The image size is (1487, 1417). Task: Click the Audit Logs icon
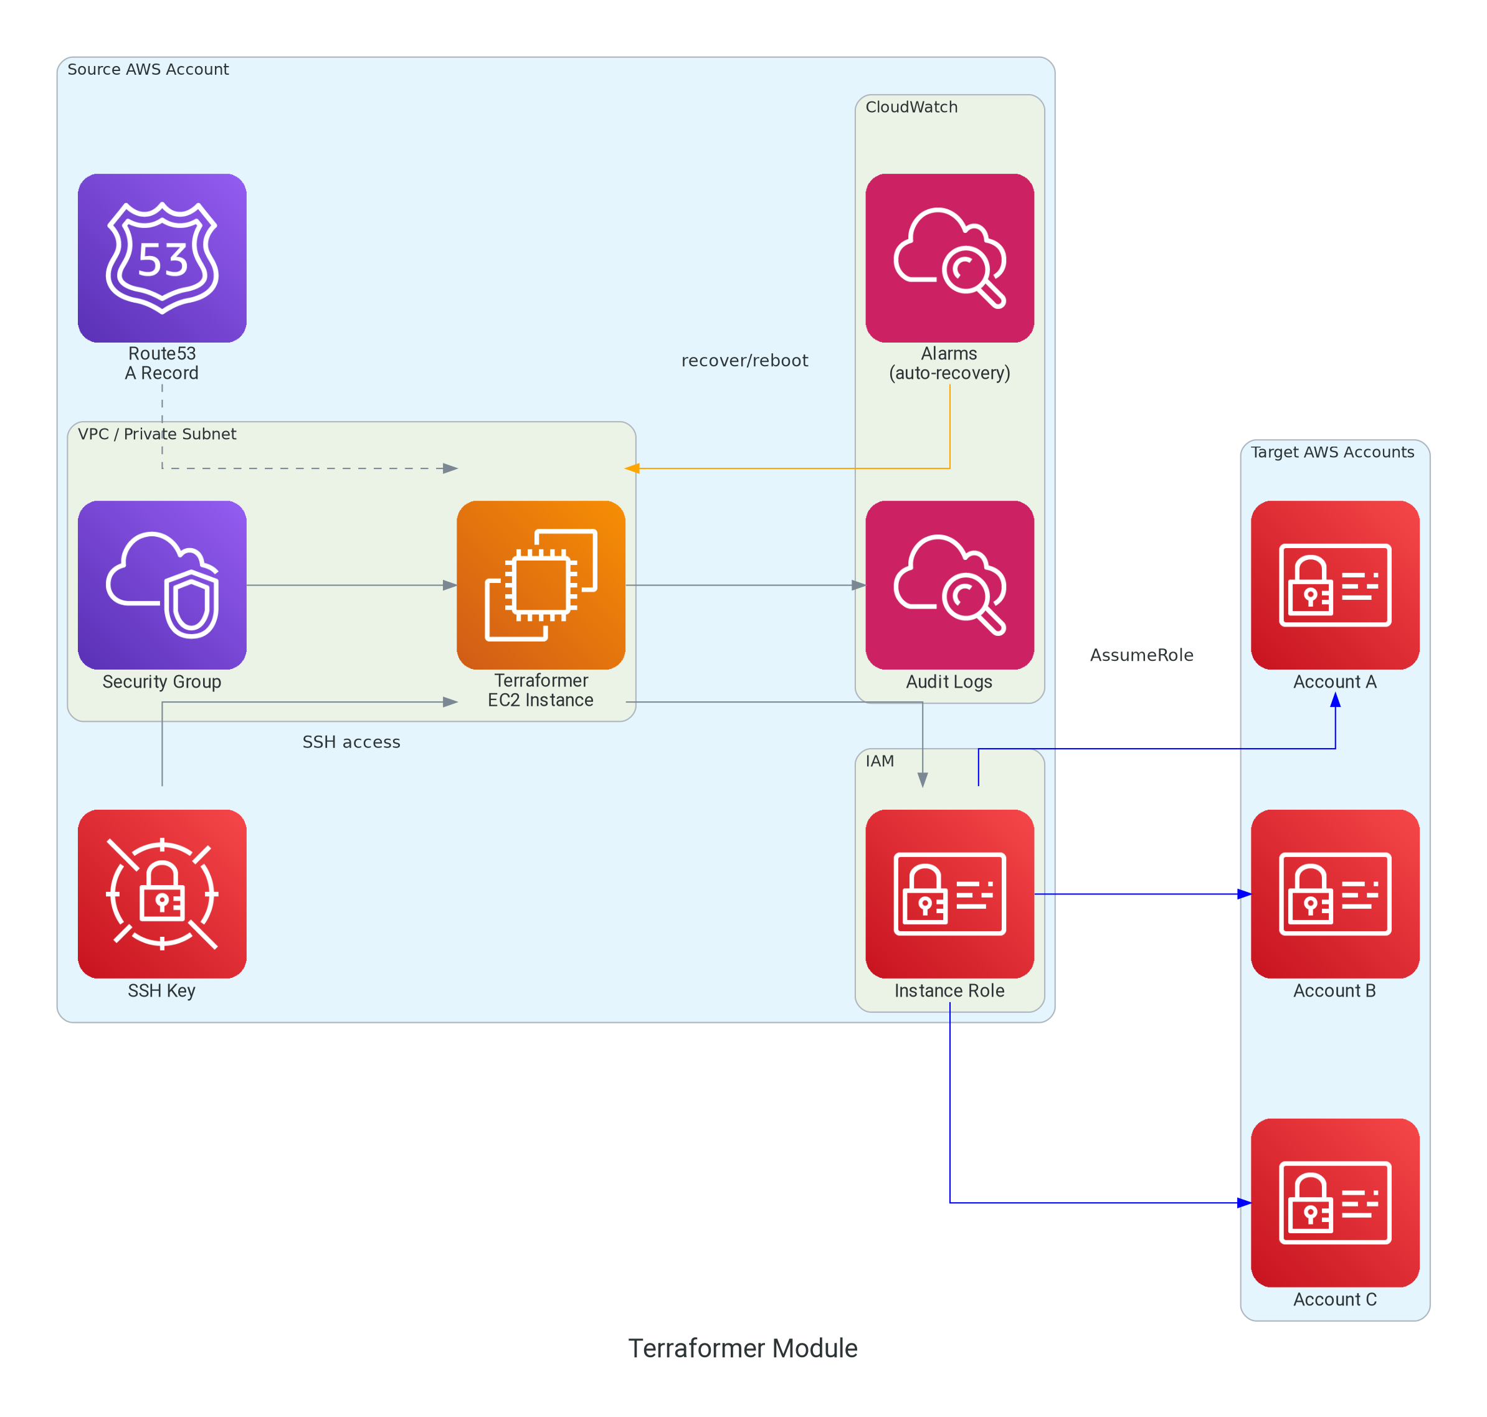(x=949, y=585)
